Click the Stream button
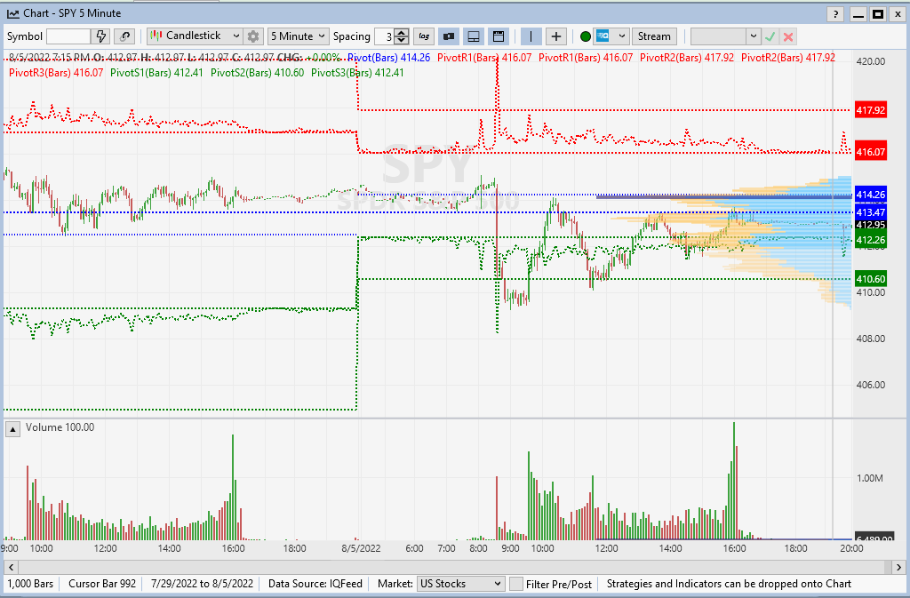 tap(654, 36)
